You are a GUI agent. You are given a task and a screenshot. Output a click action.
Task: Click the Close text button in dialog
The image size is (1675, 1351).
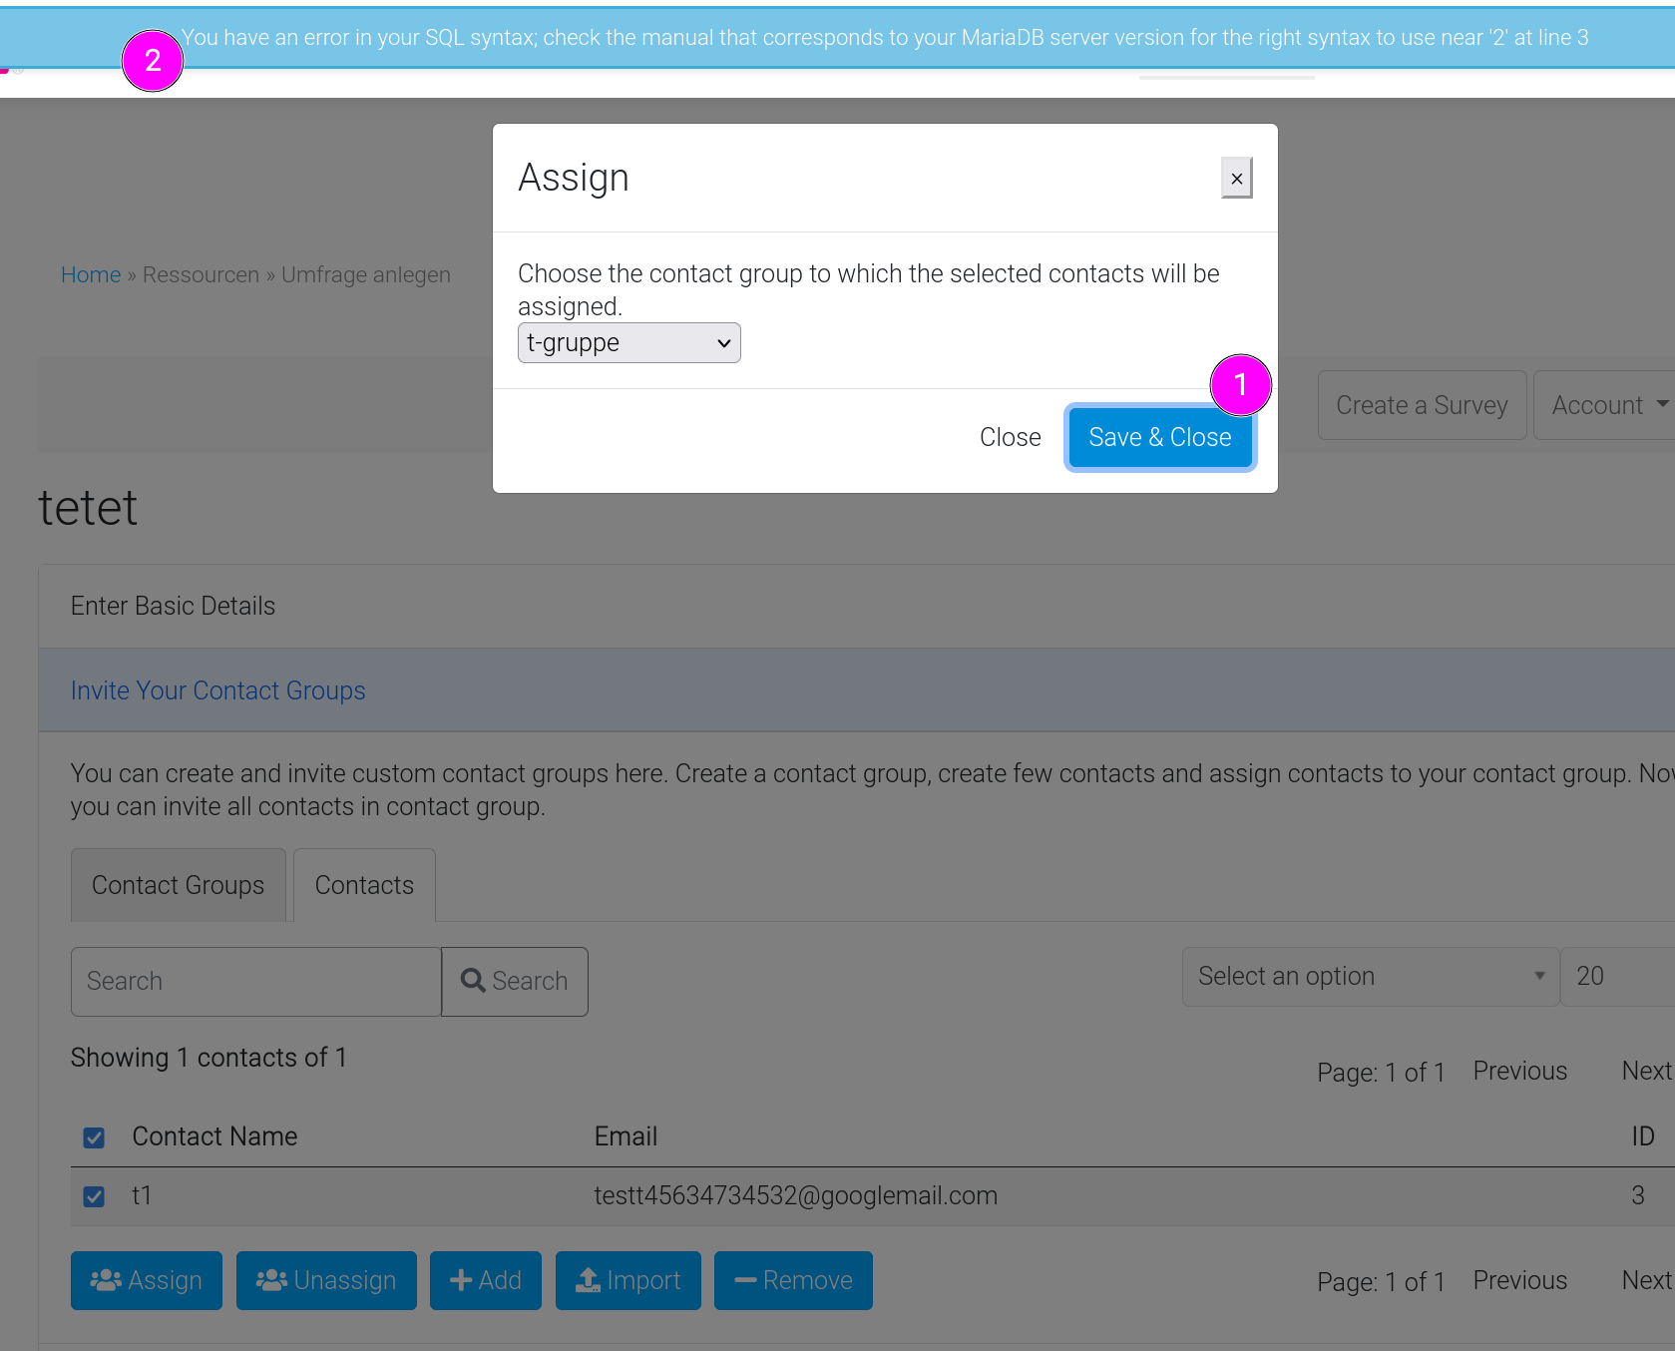pos(1010,437)
